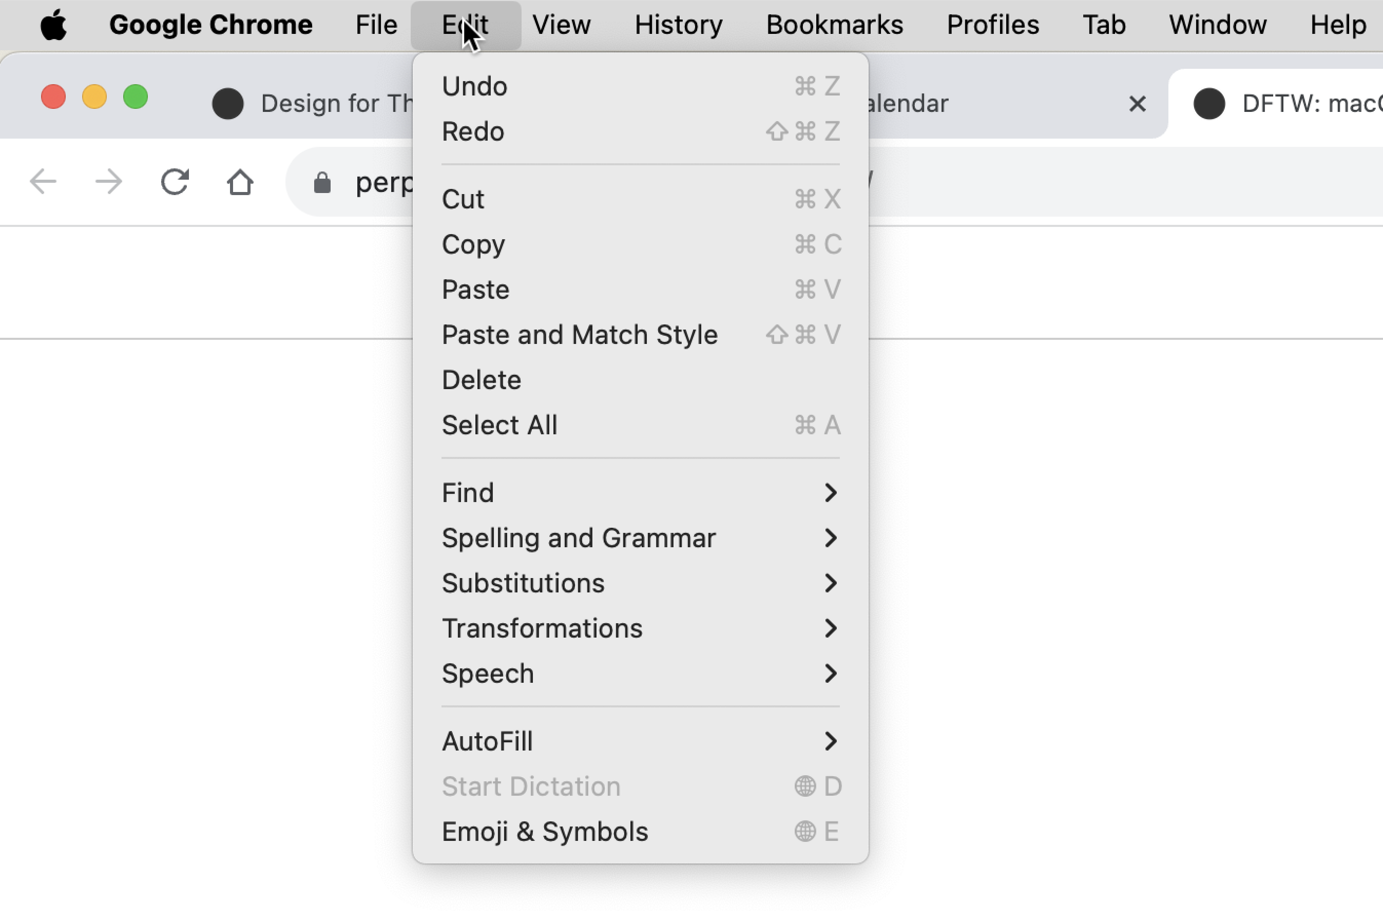The image size is (1383, 922).
Task: Reload the page with refresh icon
Action: click(x=175, y=182)
